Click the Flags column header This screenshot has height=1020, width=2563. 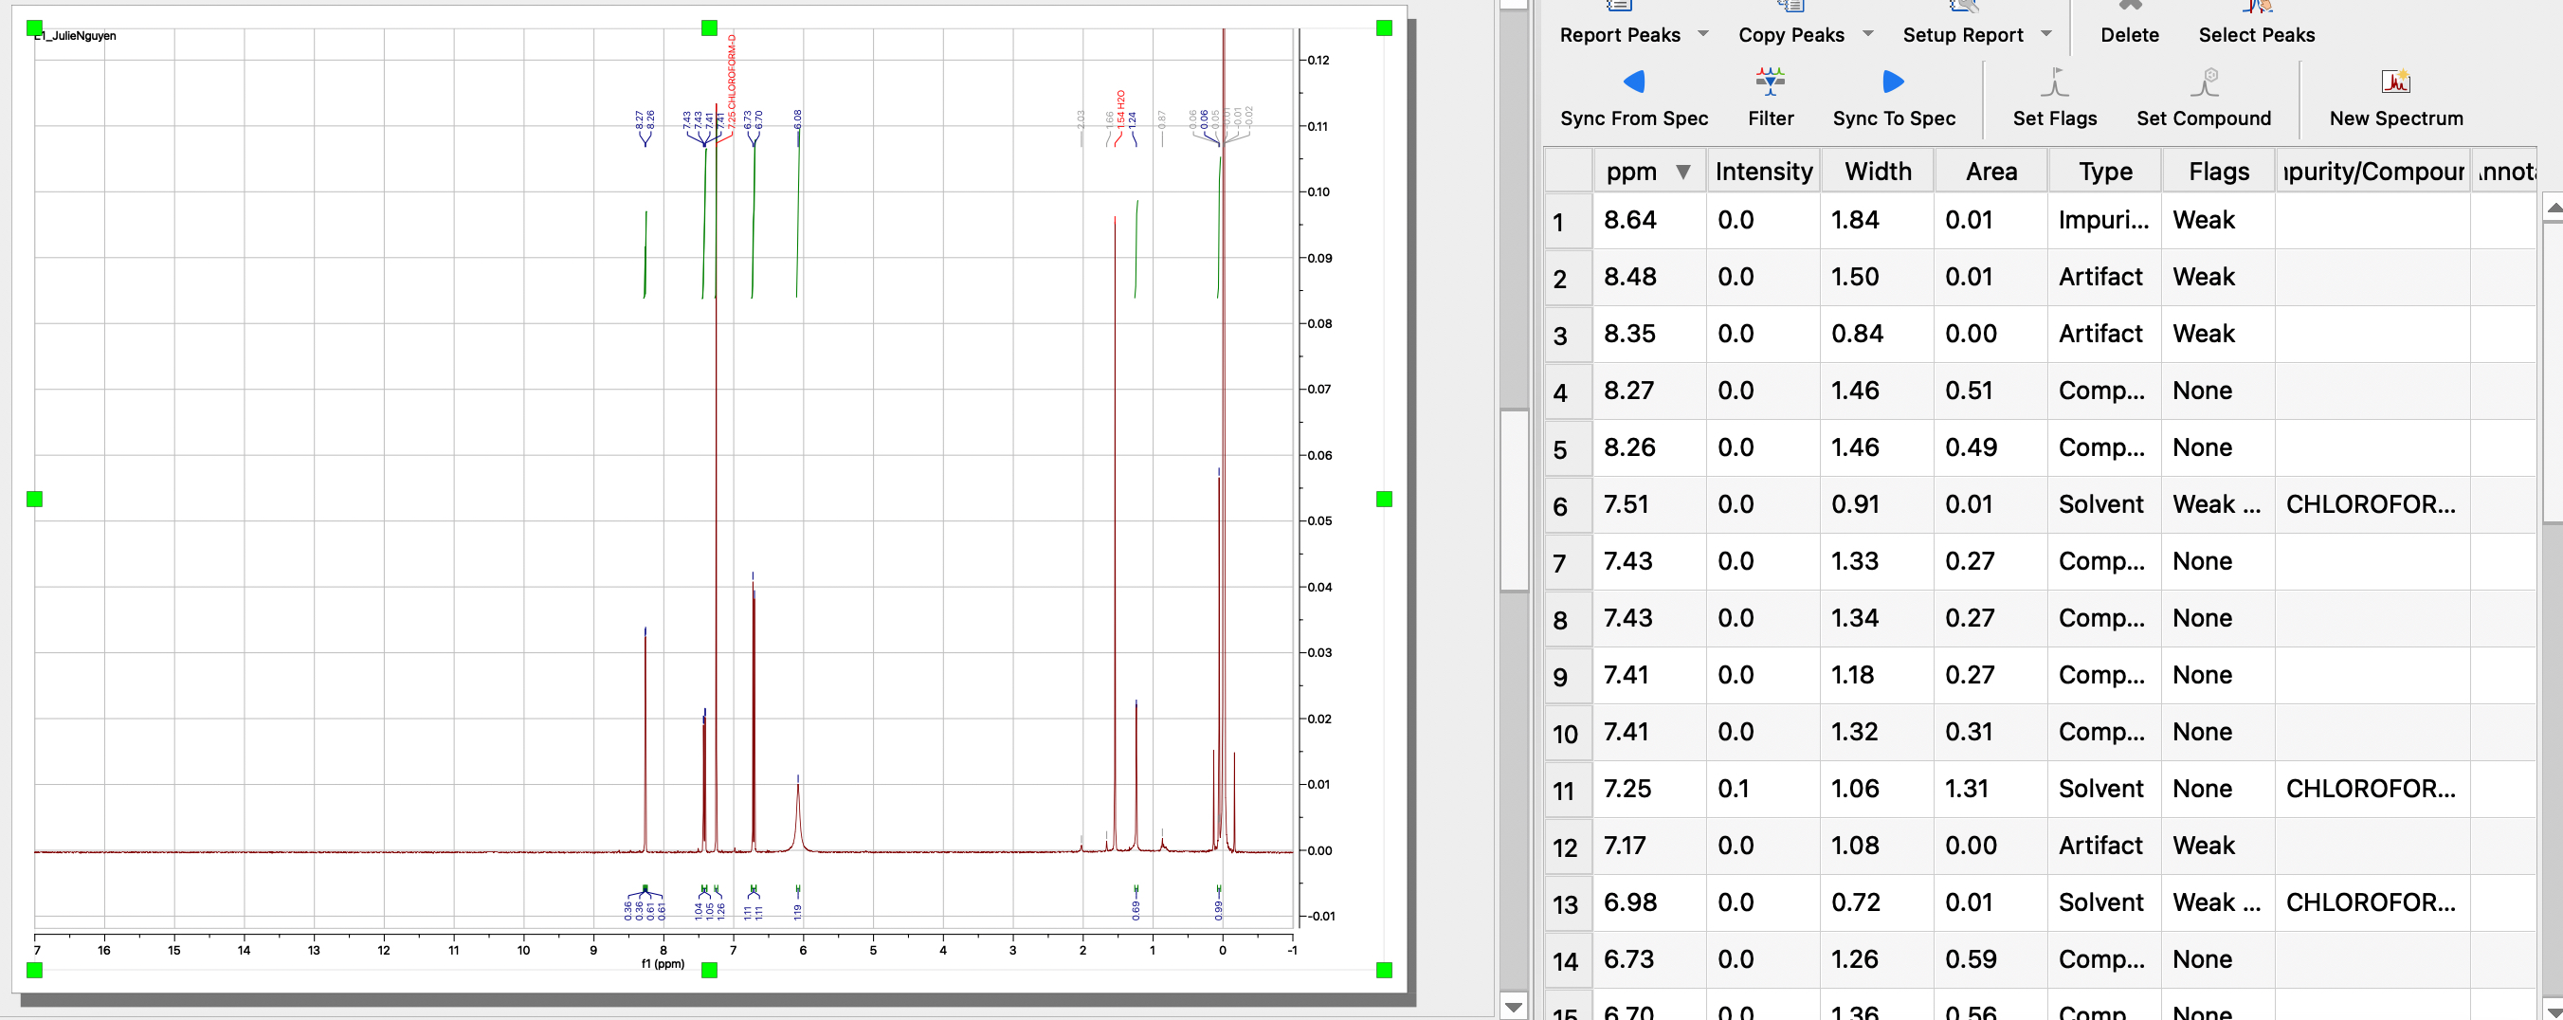[2218, 171]
